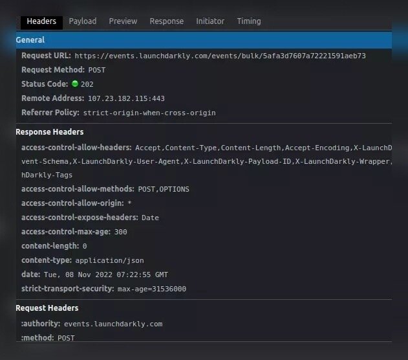Click the strict-origin-when-cross-origin policy value
This screenshot has height=360, width=408.
click(149, 113)
